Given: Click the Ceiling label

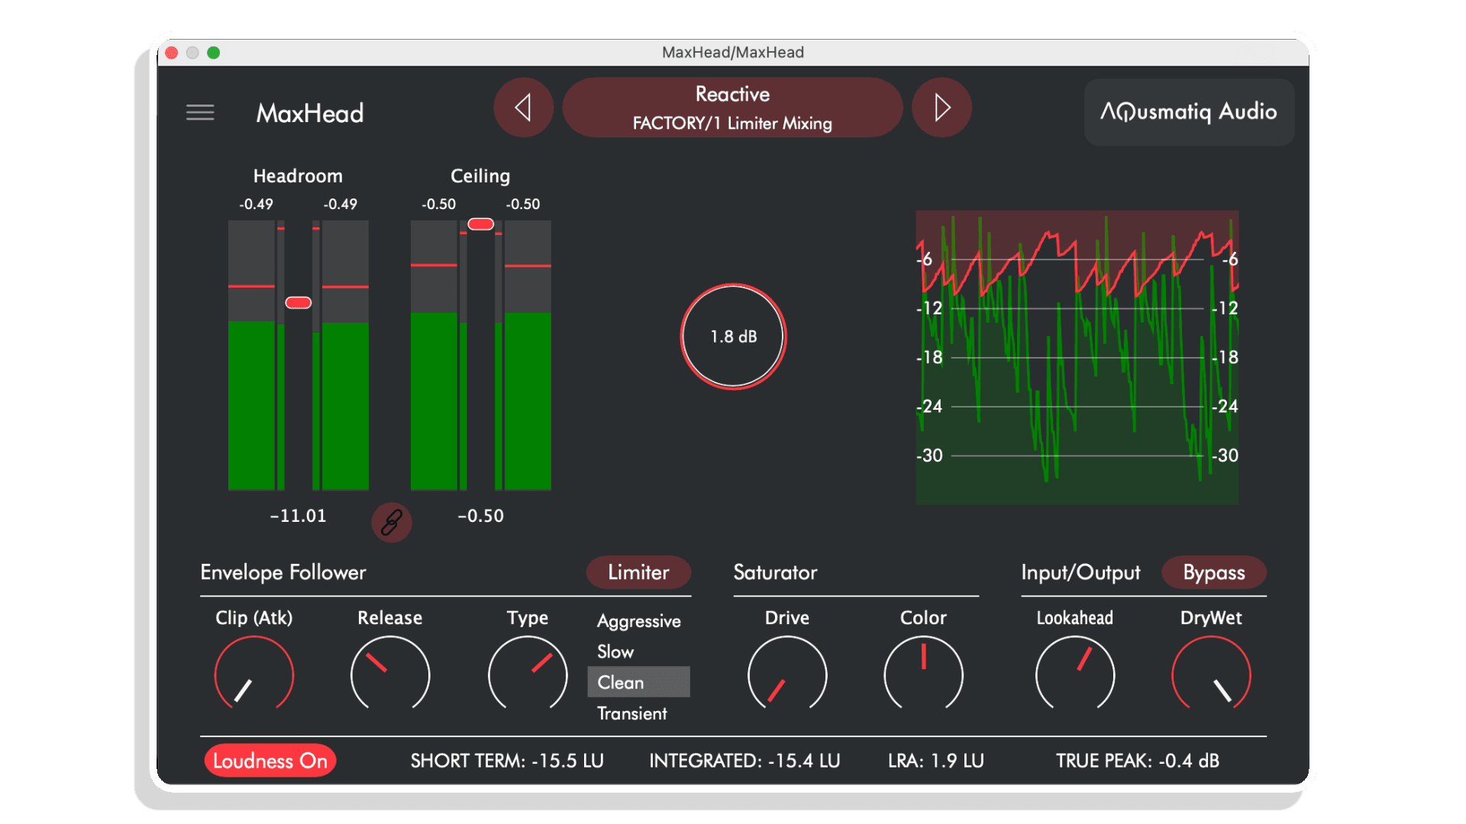Looking at the screenshot, I should [480, 176].
